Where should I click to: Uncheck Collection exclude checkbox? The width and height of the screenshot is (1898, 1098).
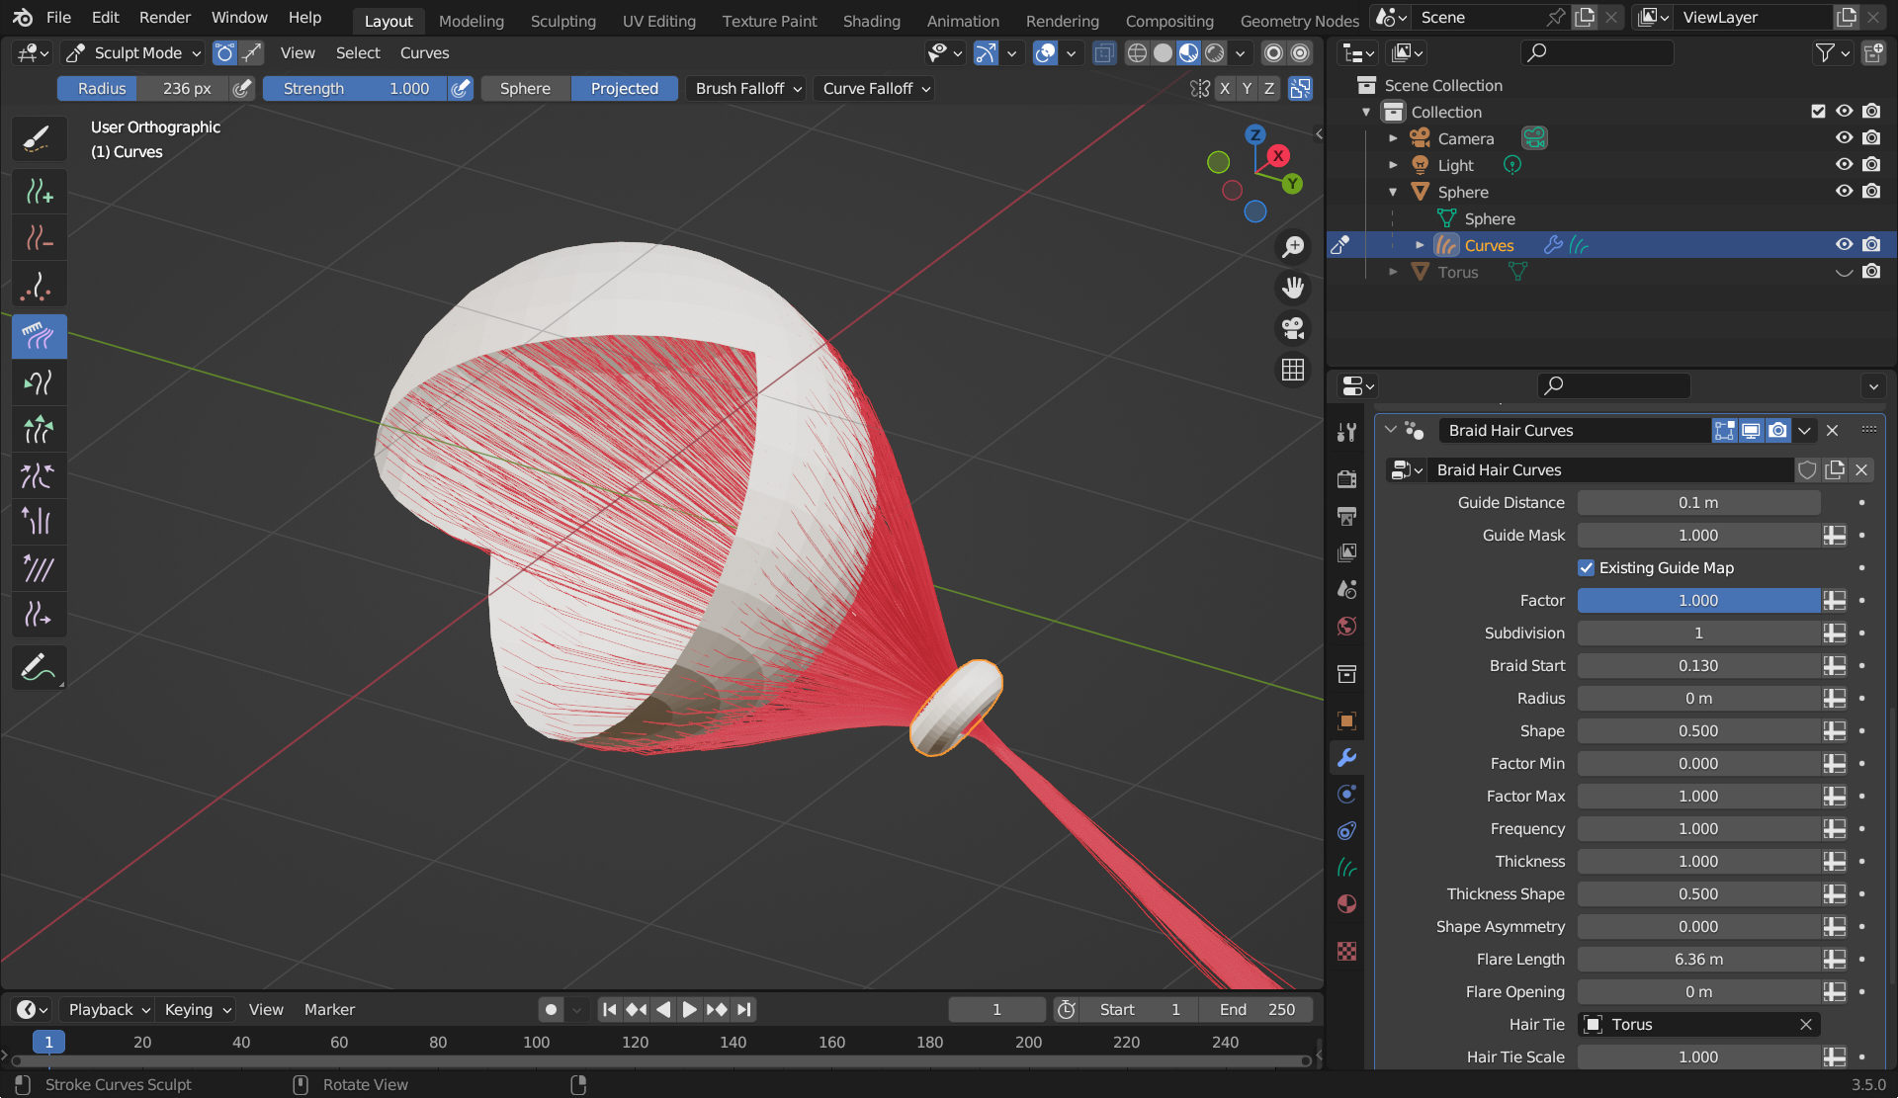1818,112
